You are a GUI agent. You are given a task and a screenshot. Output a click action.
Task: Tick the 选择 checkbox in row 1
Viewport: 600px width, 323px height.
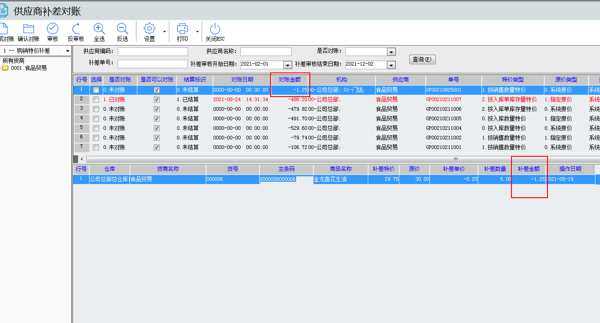96,90
